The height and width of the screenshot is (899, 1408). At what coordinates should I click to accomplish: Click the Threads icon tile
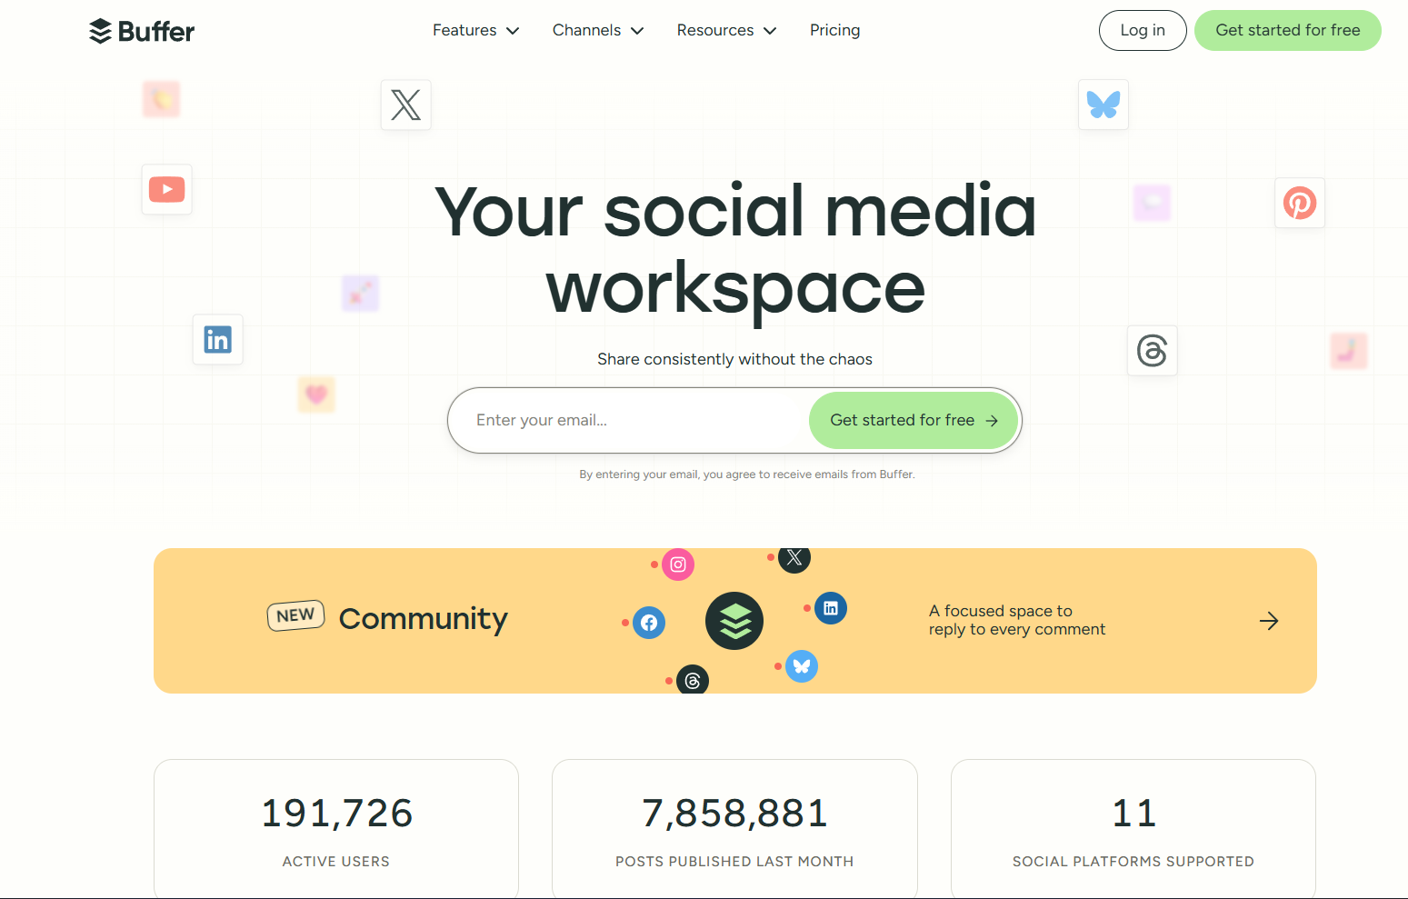pyautogui.click(x=1152, y=351)
